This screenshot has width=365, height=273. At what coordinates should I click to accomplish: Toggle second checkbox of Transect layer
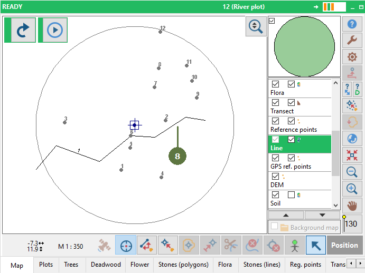coord(291,102)
